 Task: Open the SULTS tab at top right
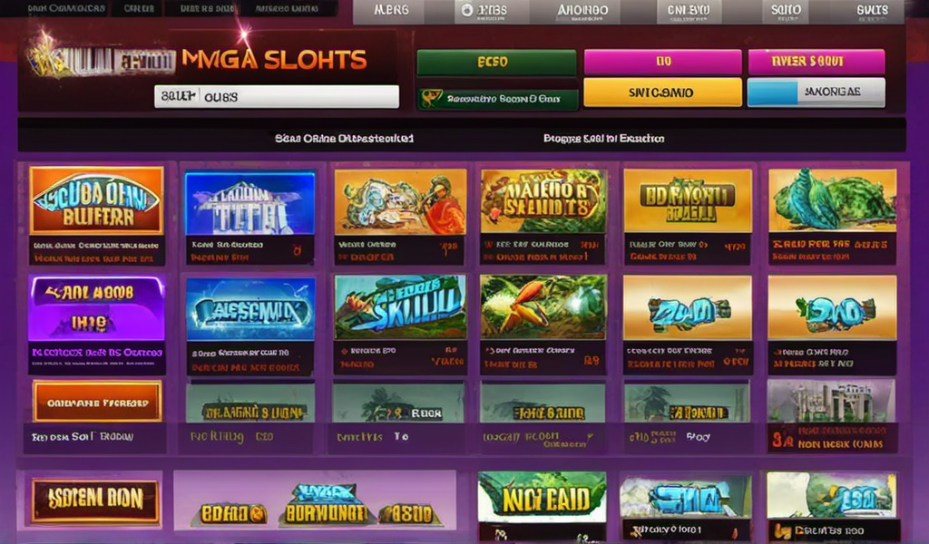[872, 11]
